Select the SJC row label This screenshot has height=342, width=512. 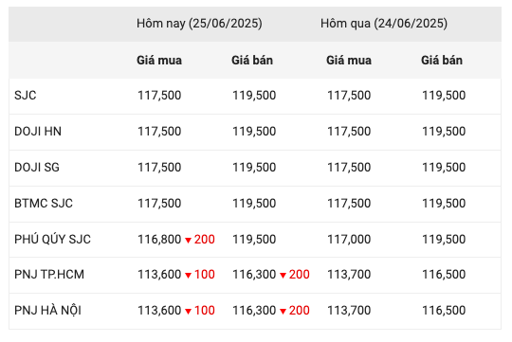point(26,96)
